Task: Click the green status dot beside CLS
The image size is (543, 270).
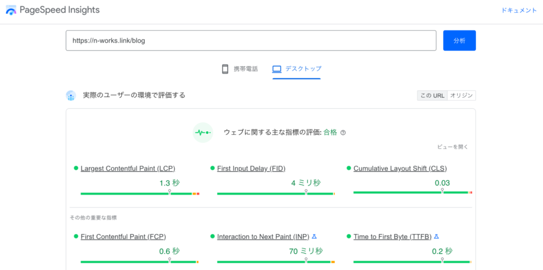Action: (349, 168)
